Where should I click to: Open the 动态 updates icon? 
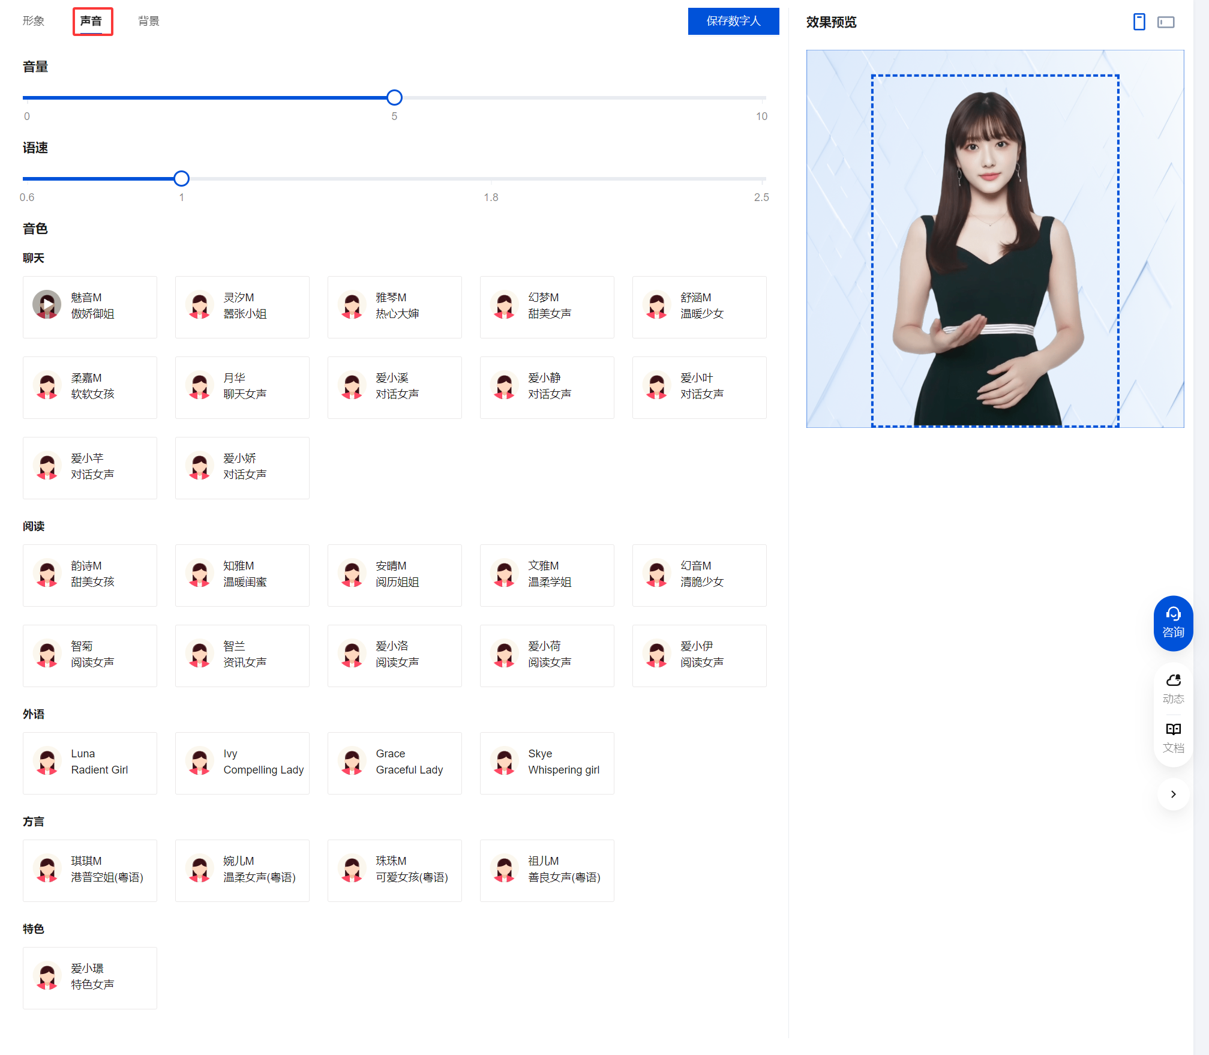pos(1173,688)
